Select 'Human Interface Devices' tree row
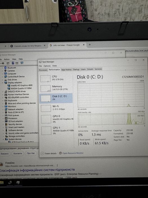This screenshot has width=148, height=198. [18, 94]
